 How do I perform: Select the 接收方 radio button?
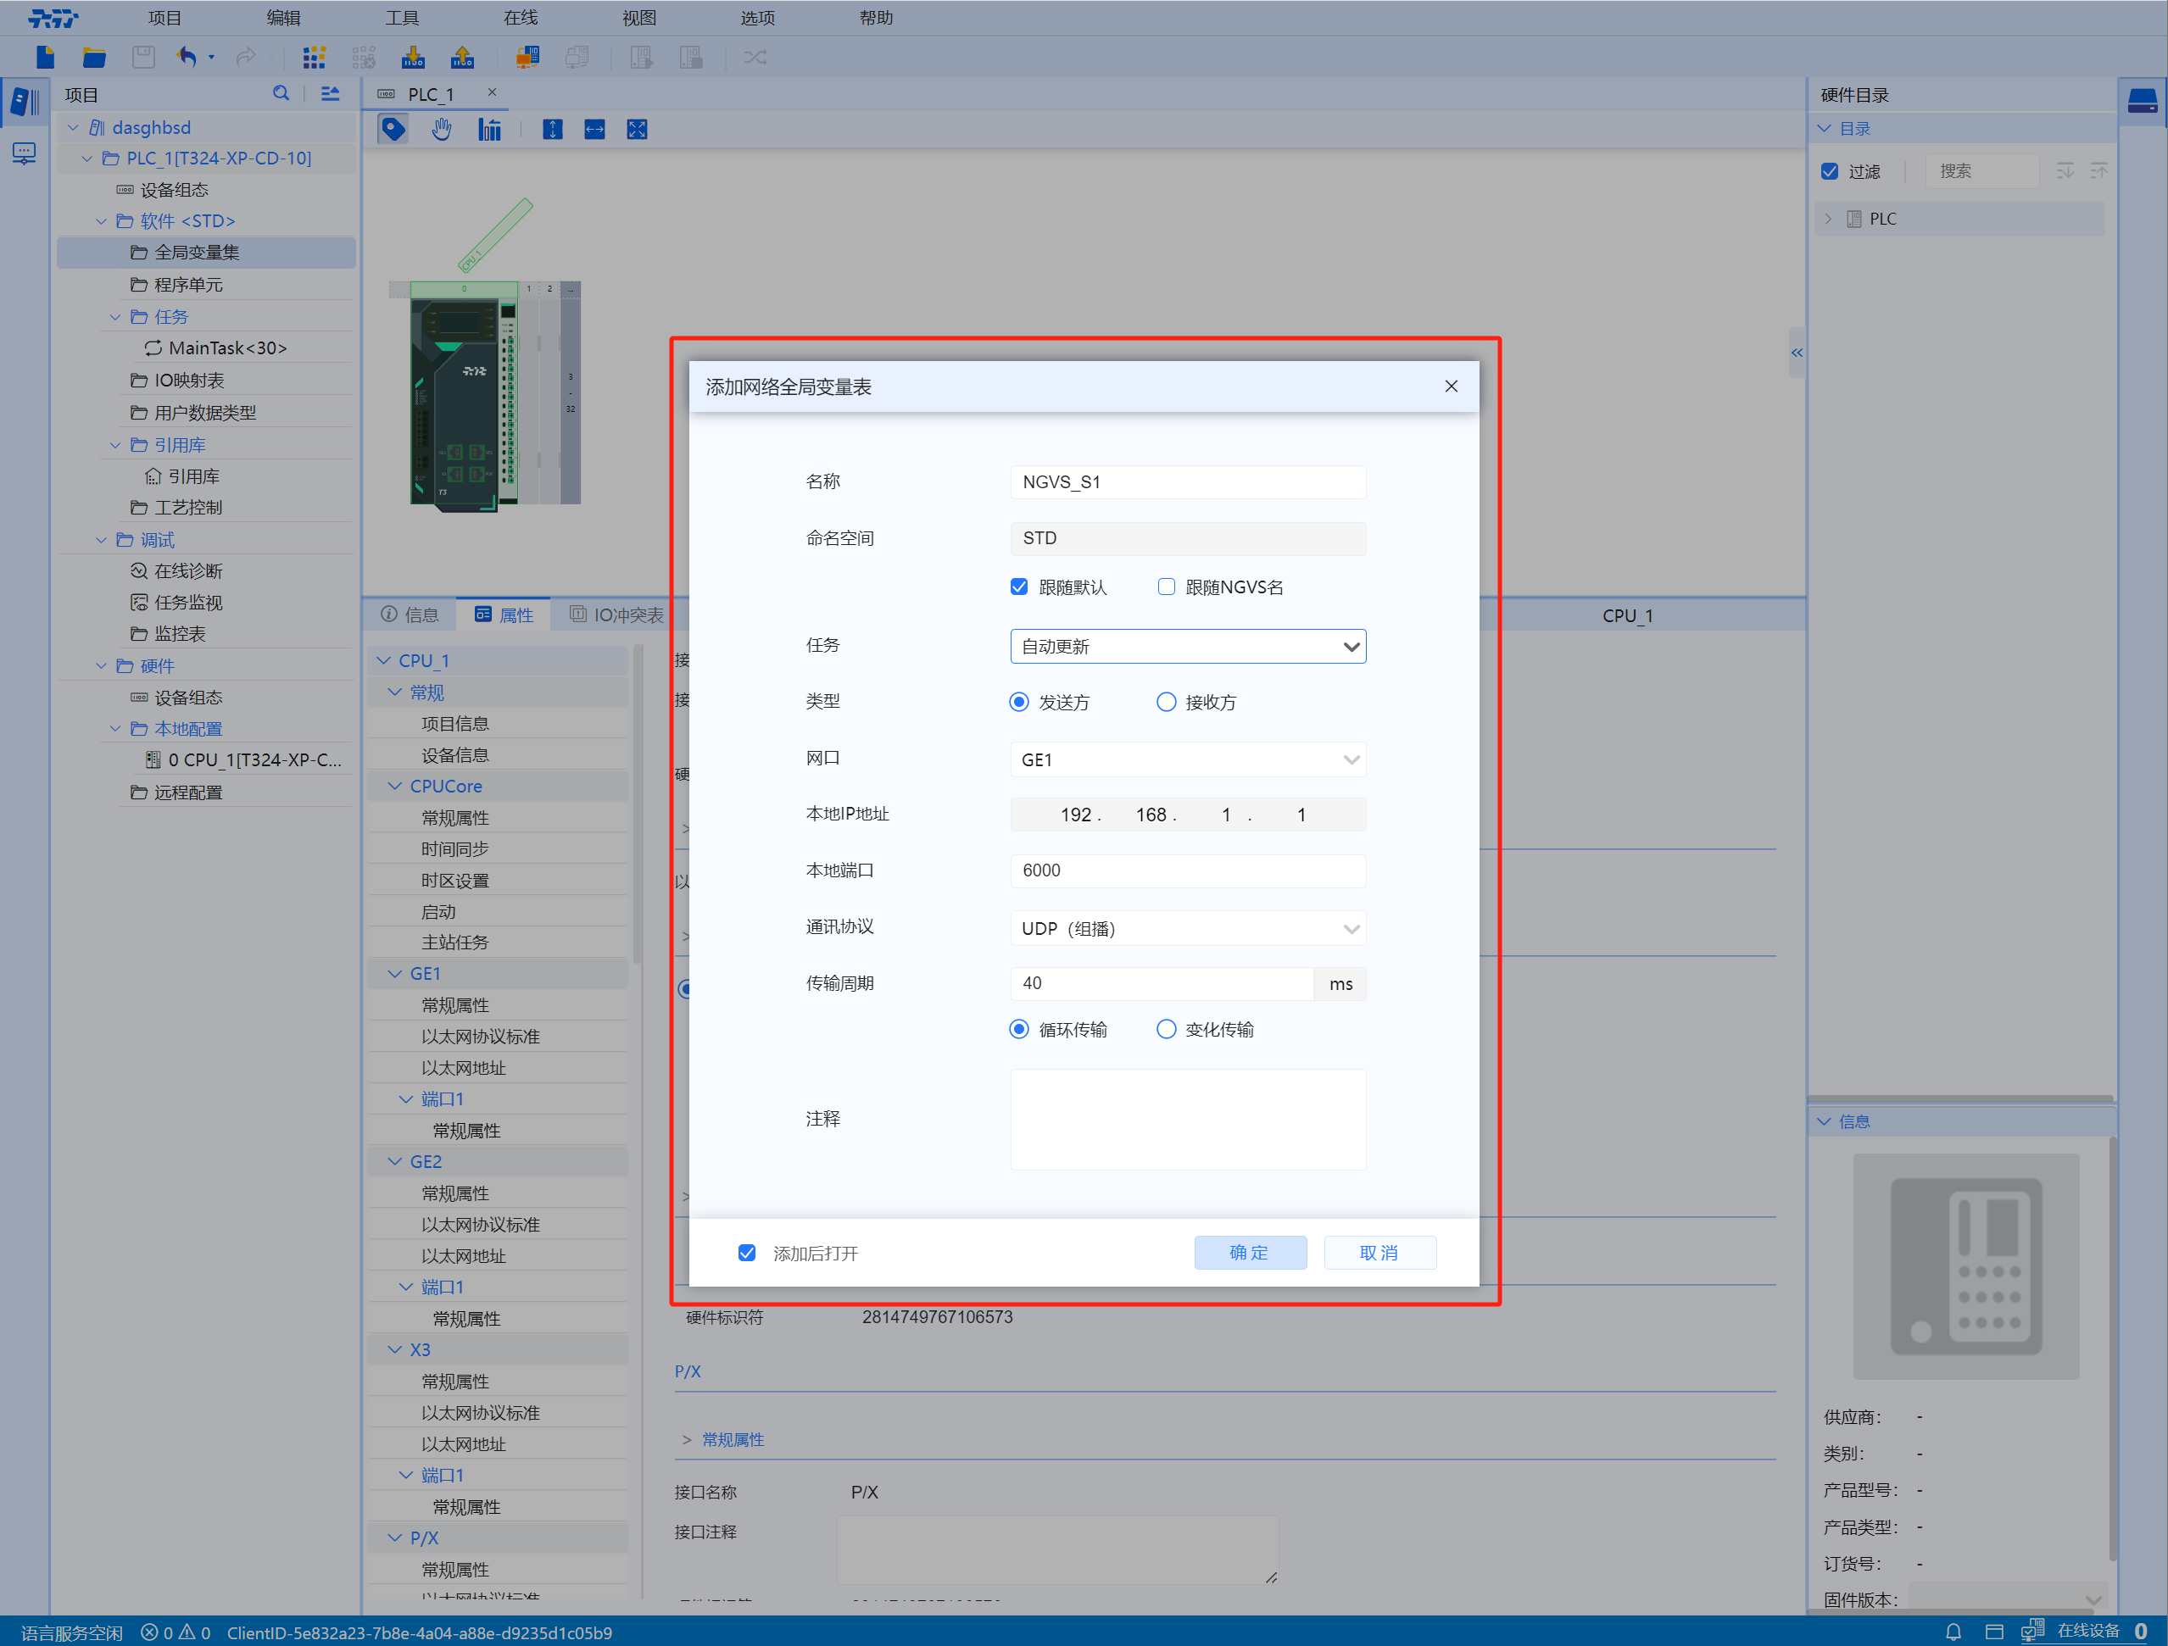click(1167, 703)
